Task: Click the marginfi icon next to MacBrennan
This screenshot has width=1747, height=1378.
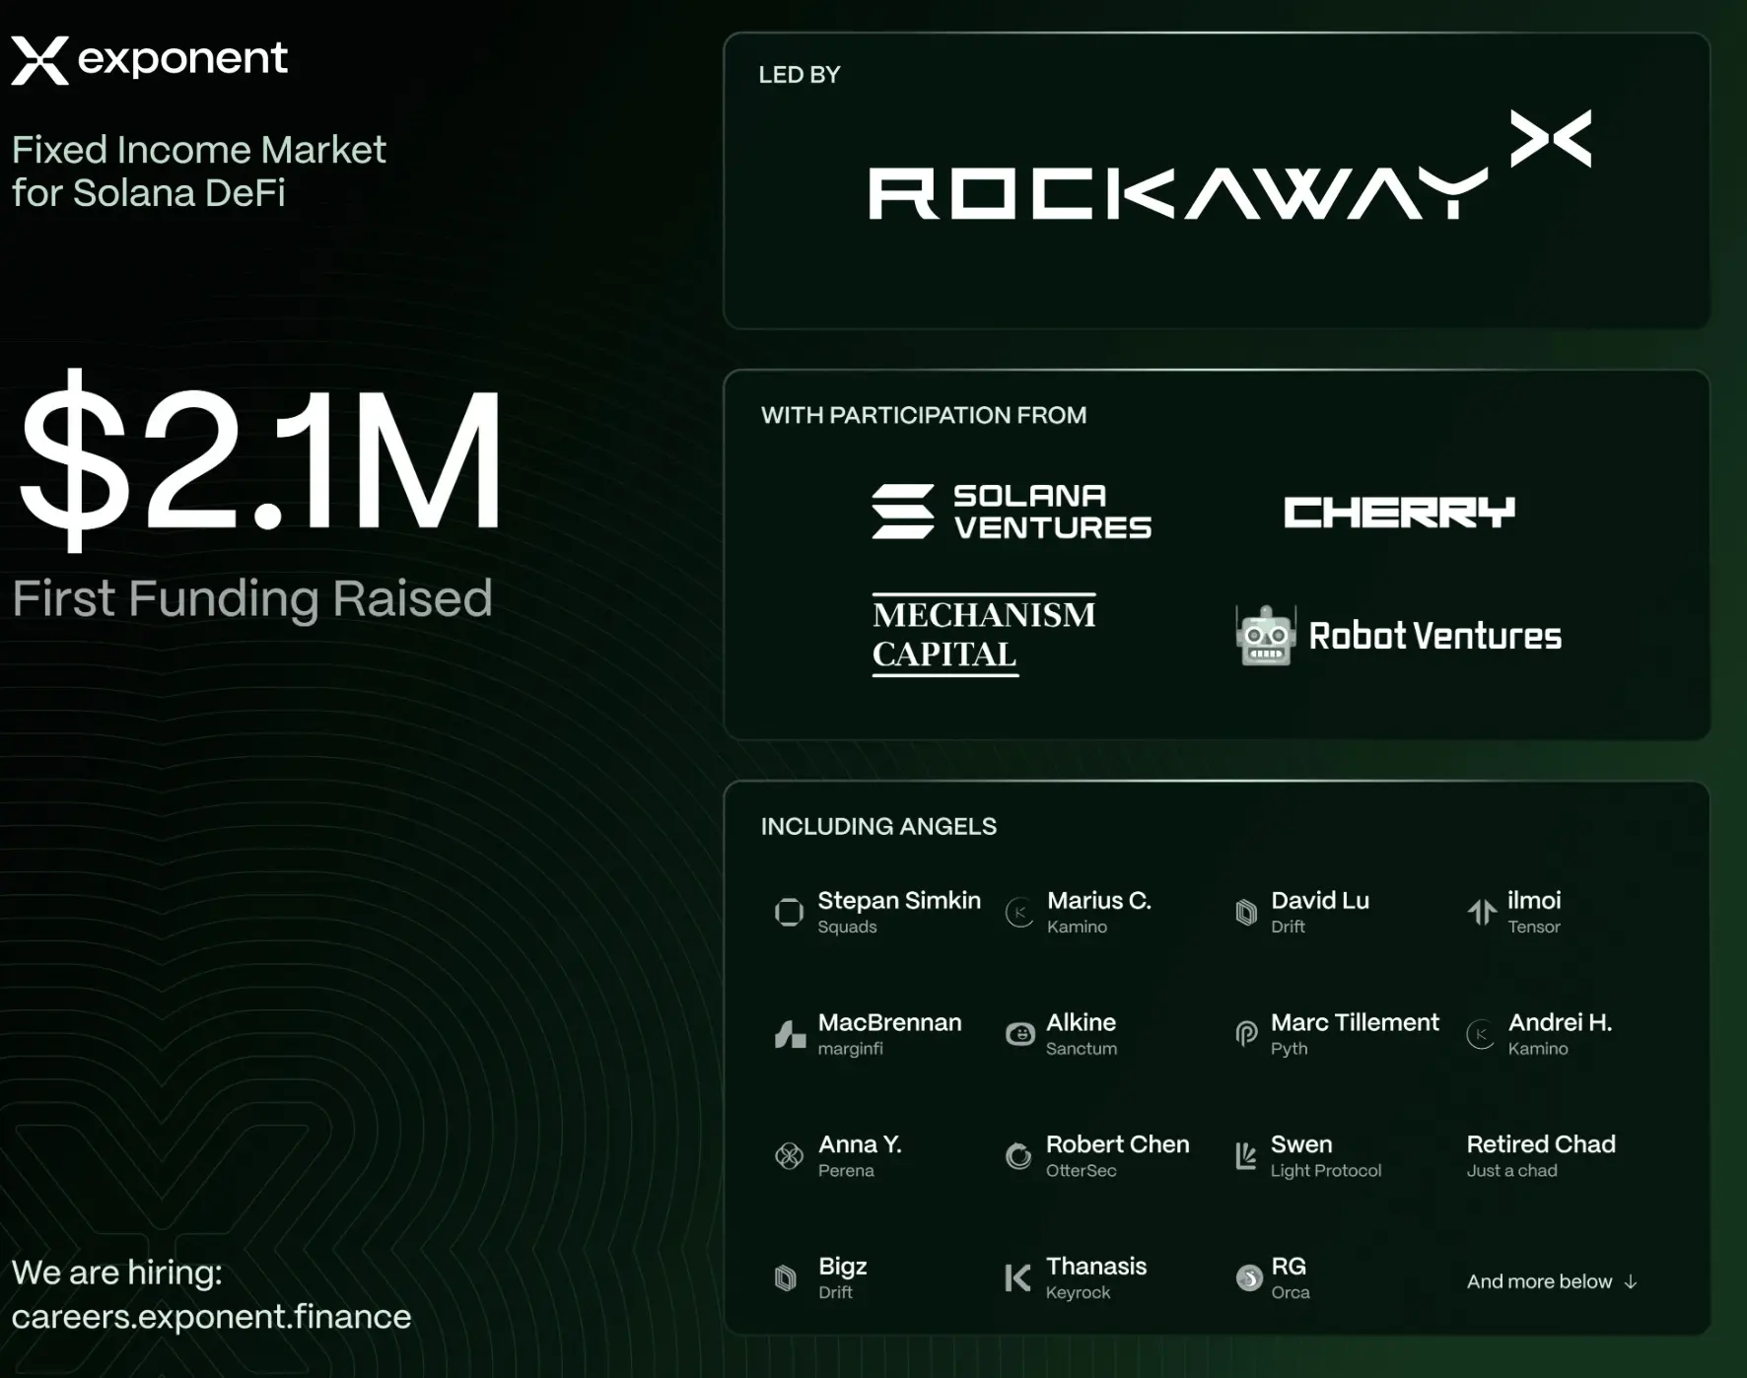Action: click(788, 1033)
